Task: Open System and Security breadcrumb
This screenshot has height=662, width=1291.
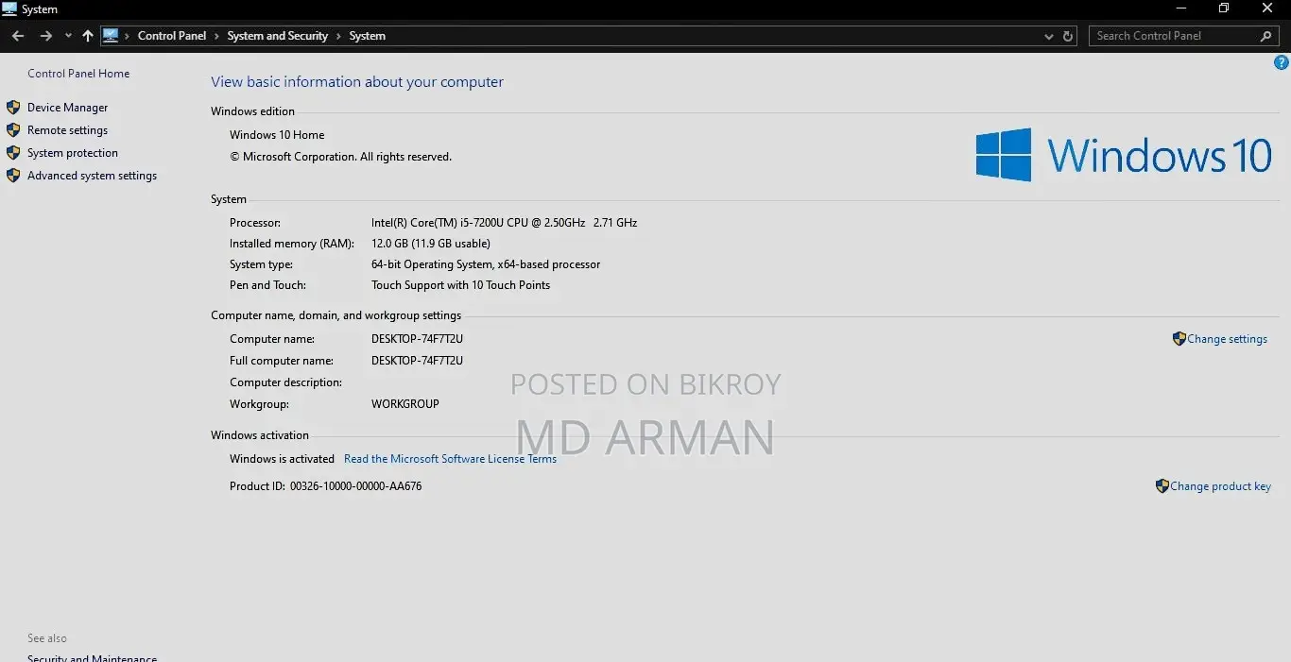Action: click(x=278, y=36)
